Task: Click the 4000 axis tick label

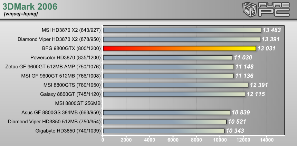Action: (150, 140)
